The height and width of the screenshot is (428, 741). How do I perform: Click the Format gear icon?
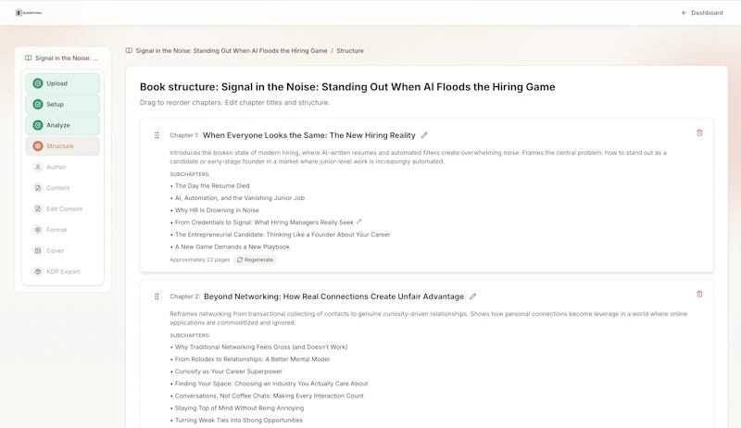[x=38, y=230]
